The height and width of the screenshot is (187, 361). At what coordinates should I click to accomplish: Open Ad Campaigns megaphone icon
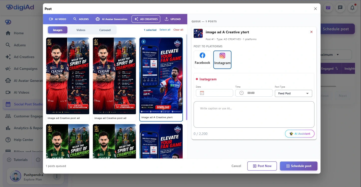[x=8, y=69]
